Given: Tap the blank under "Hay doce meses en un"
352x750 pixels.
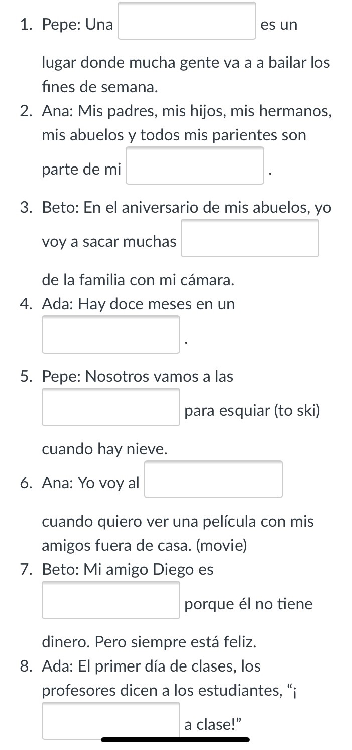Looking at the screenshot, I should (111, 335).
